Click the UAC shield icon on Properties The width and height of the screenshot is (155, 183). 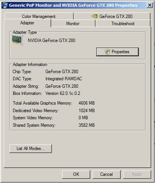pos(108,52)
